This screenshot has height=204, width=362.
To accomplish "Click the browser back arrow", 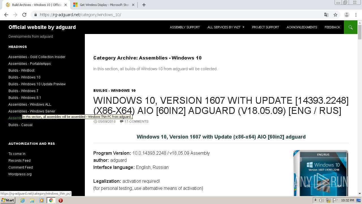I will pyautogui.click(x=6, y=15).
